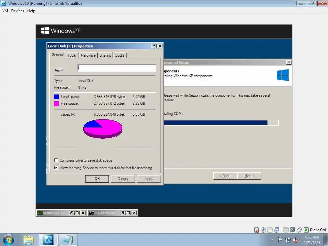Click the Apply button
328x246 pixels.
149,179
